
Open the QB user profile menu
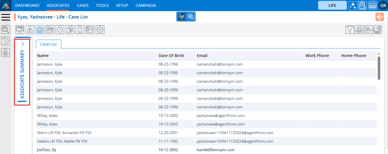tap(382, 5)
